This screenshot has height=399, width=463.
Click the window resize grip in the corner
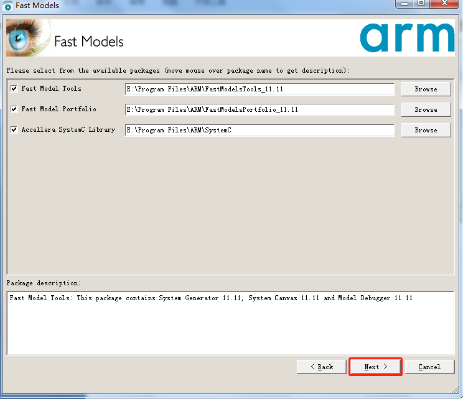point(456,390)
